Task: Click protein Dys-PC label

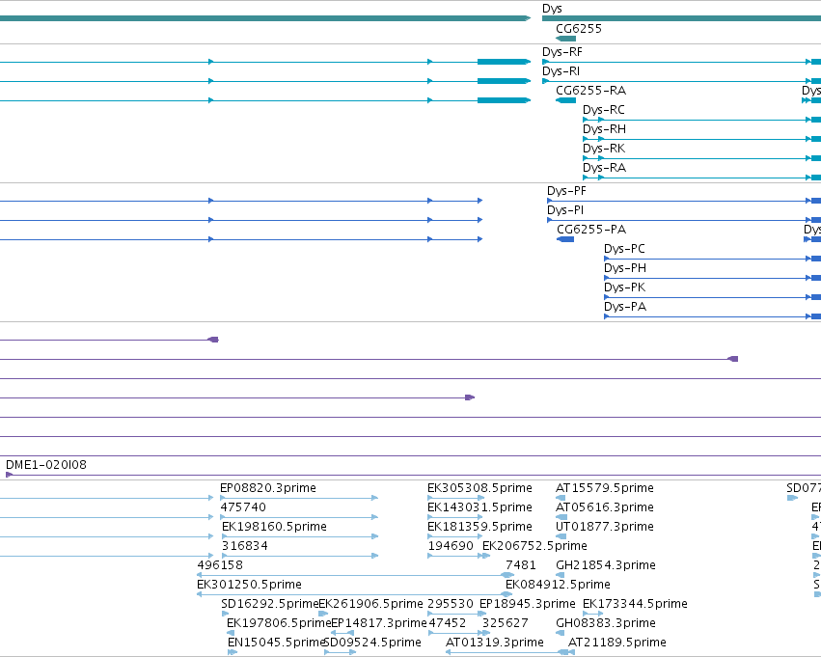Action: tap(624, 249)
